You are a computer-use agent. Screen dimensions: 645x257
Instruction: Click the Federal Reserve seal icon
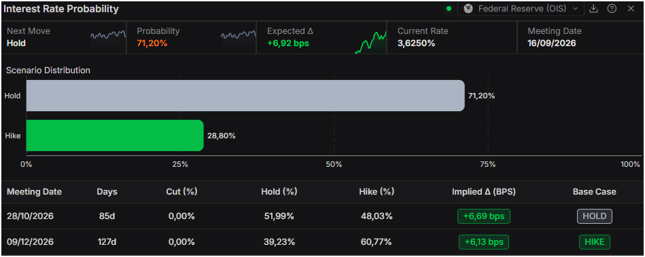click(468, 9)
